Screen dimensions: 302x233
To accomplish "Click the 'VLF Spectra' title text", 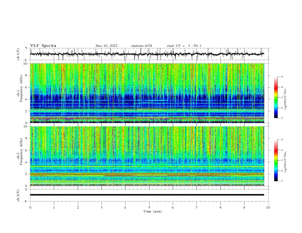I will pos(43,46).
